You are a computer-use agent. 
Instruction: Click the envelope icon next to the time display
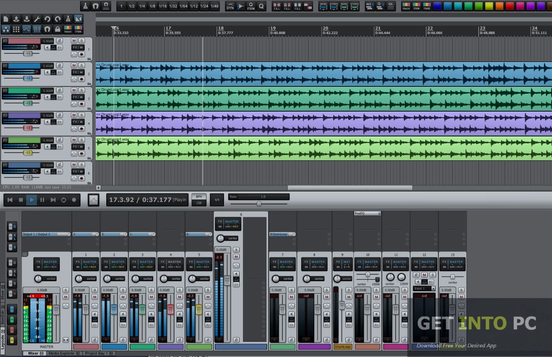[x=93, y=199]
